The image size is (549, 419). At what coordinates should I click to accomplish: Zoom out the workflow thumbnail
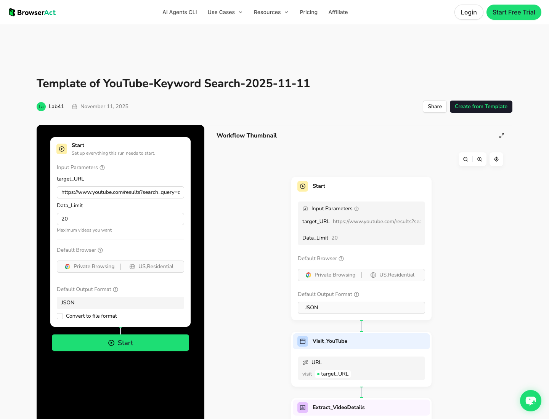pyautogui.click(x=466, y=159)
